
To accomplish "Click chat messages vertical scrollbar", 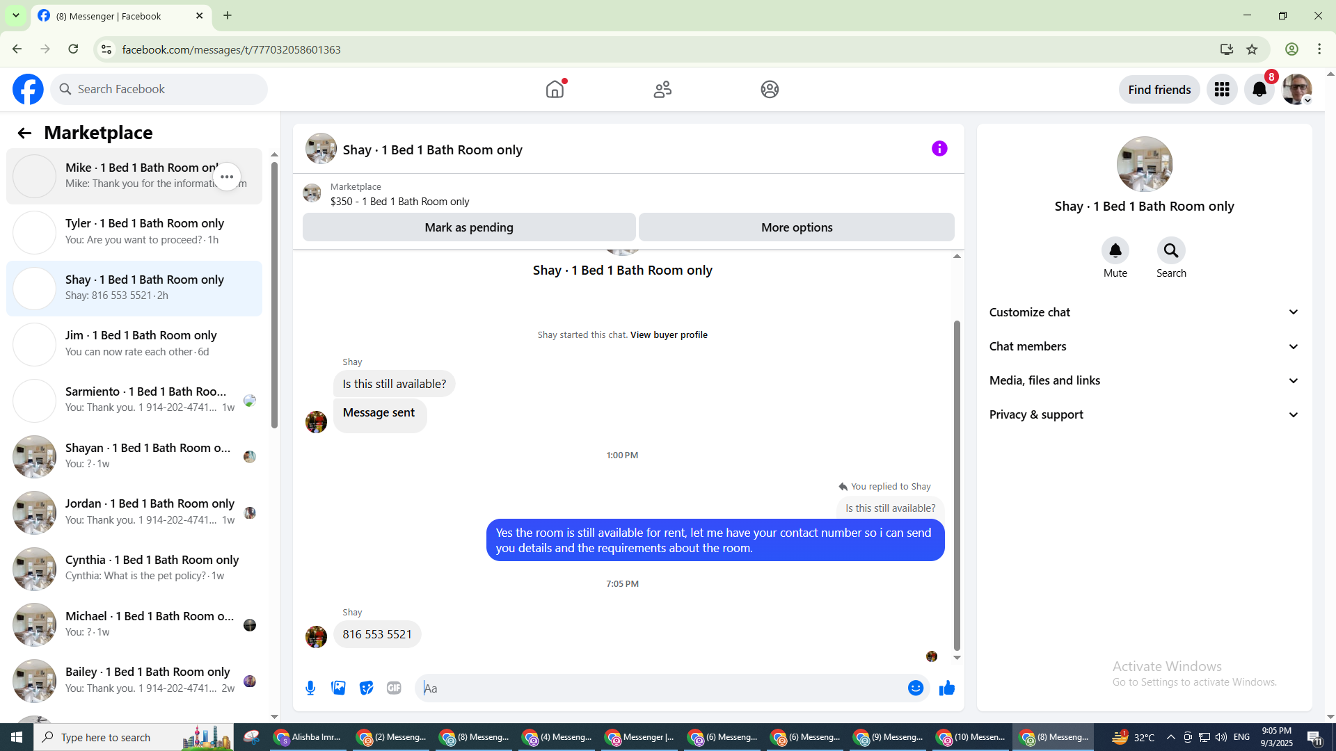I will [x=957, y=485].
